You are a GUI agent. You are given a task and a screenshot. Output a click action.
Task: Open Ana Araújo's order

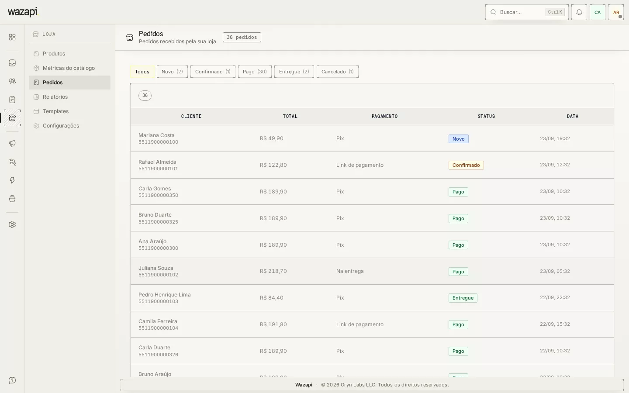coord(372,245)
